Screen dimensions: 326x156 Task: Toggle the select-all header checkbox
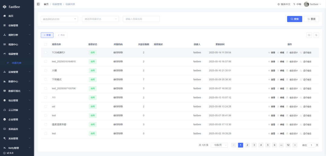[46, 44]
